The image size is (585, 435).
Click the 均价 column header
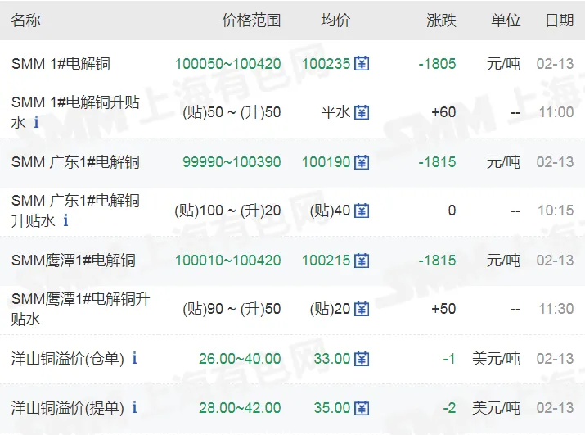(335, 20)
